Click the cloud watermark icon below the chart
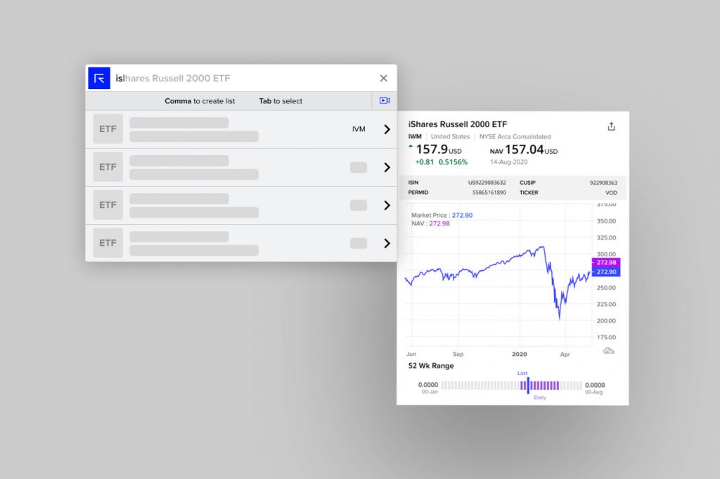This screenshot has height=479, width=720. (609, 350)
